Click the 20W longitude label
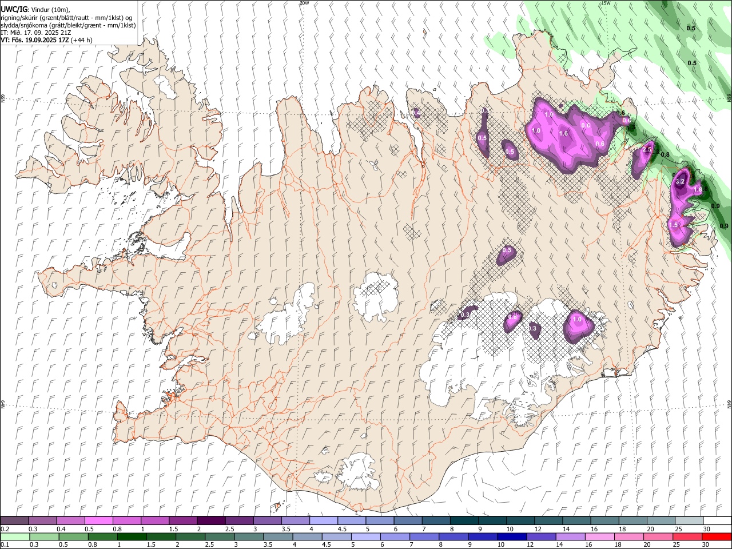 click(x=304, y=3)
